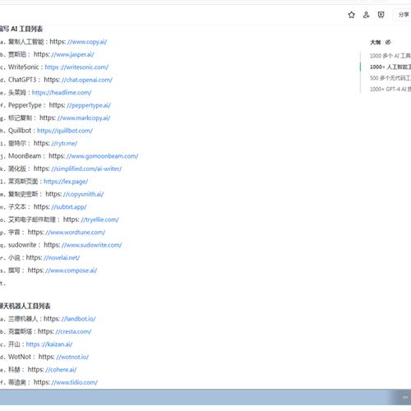This screenshot has width=411, height=411.
Task: Follow the www.sudowrite.com link
Action: (x=92, y=245)
